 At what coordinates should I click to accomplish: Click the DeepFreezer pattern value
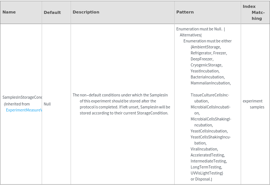[x=202, y=59]
